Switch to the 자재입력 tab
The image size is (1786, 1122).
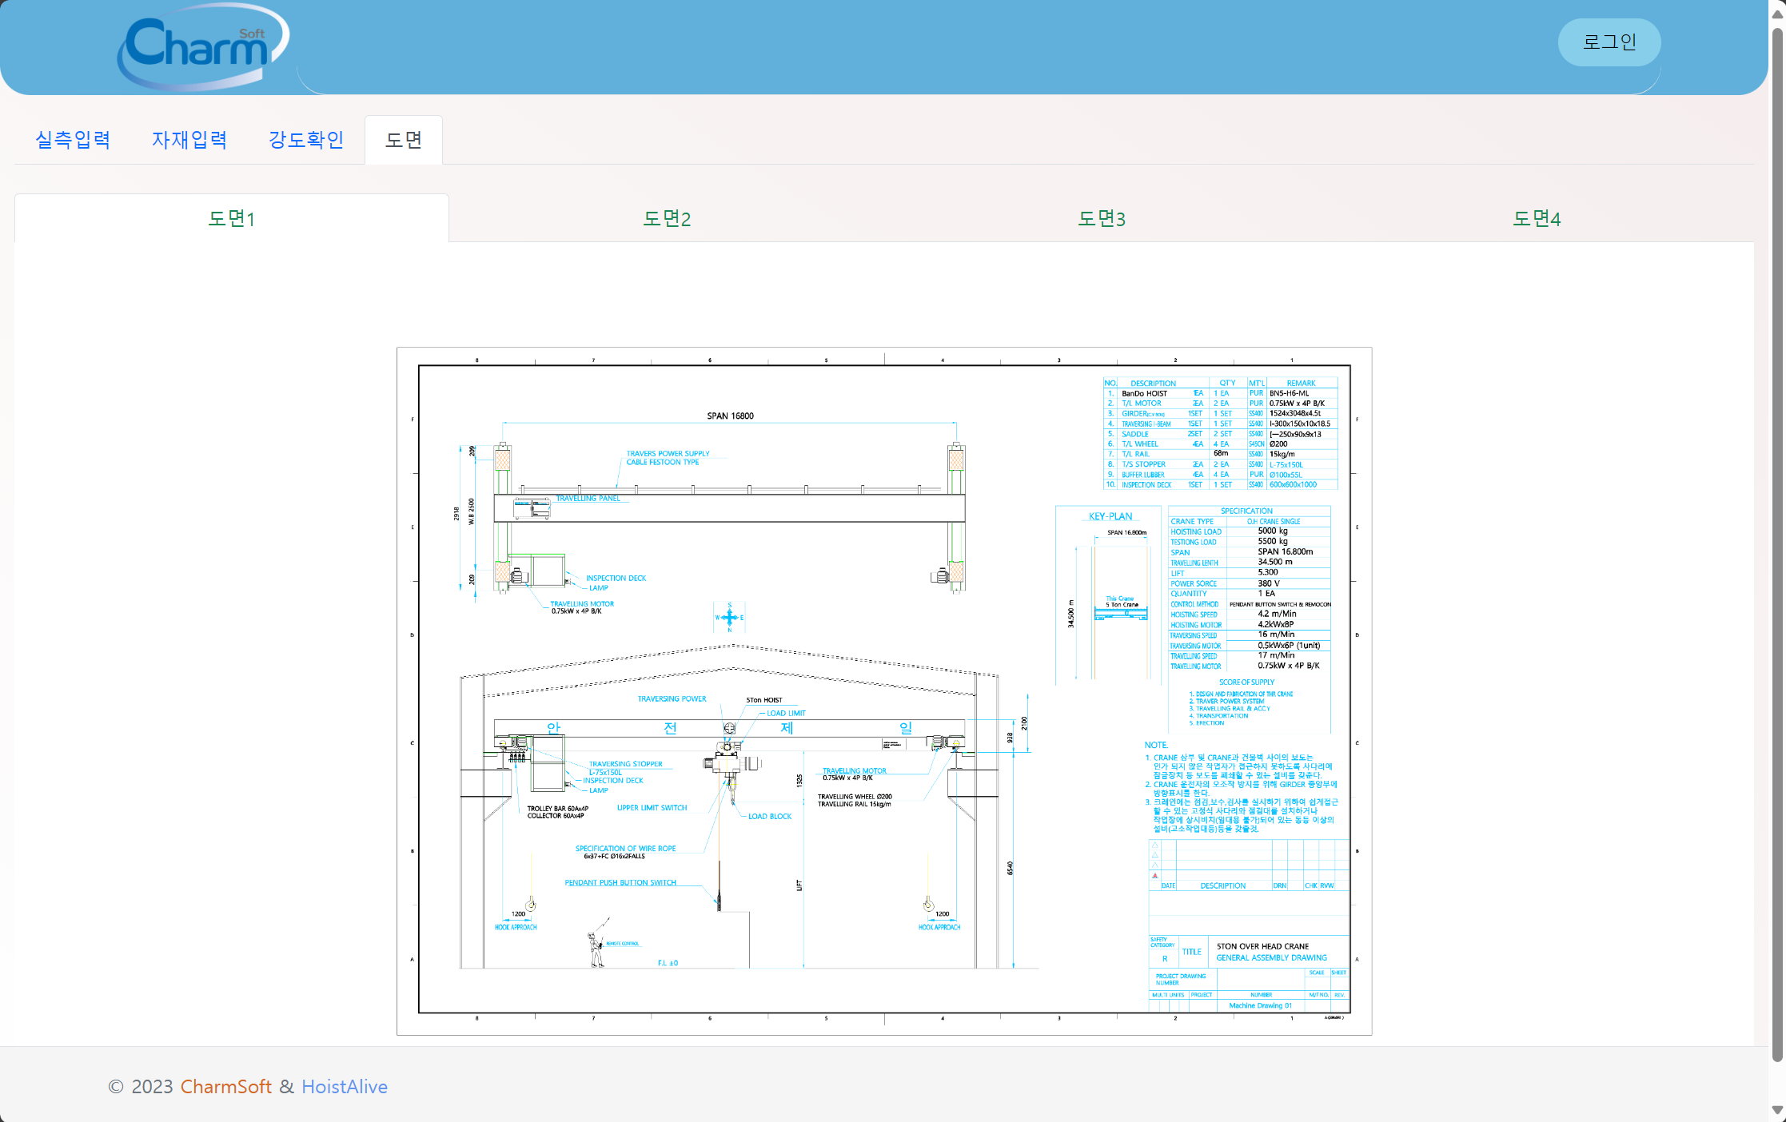[189, 140]
